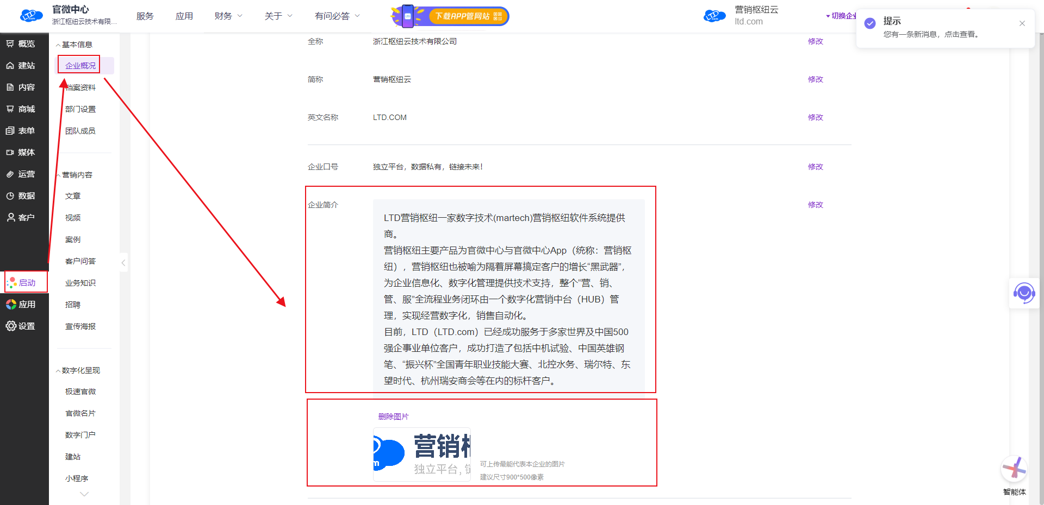Click the company name 浙江枢纽云技术有限公司 in the 全称 row
The image size is (1044, 505).
coord(415,41)
